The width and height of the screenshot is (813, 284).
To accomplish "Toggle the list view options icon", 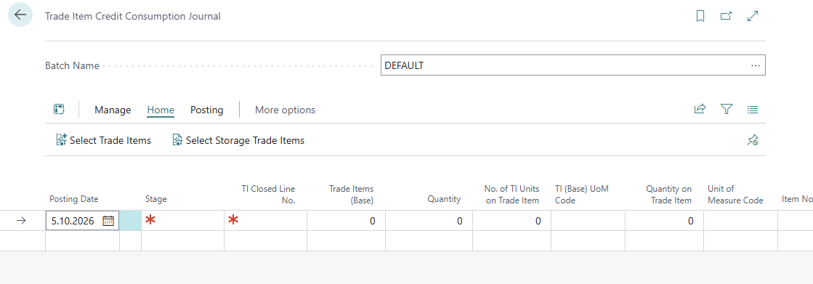I will (753, 110).
